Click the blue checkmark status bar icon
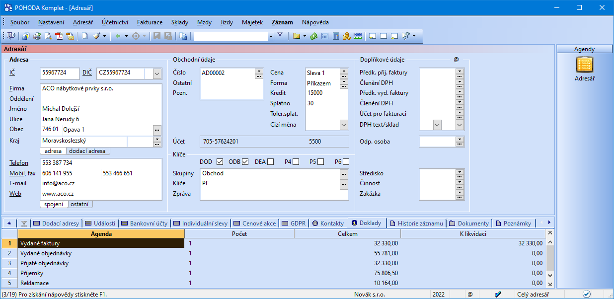This screenshot has height=299, width=614. click(498, 294)
